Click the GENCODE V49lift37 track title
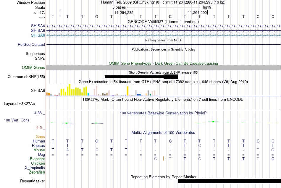Screen dimensions: 281x188 [163, 22]
